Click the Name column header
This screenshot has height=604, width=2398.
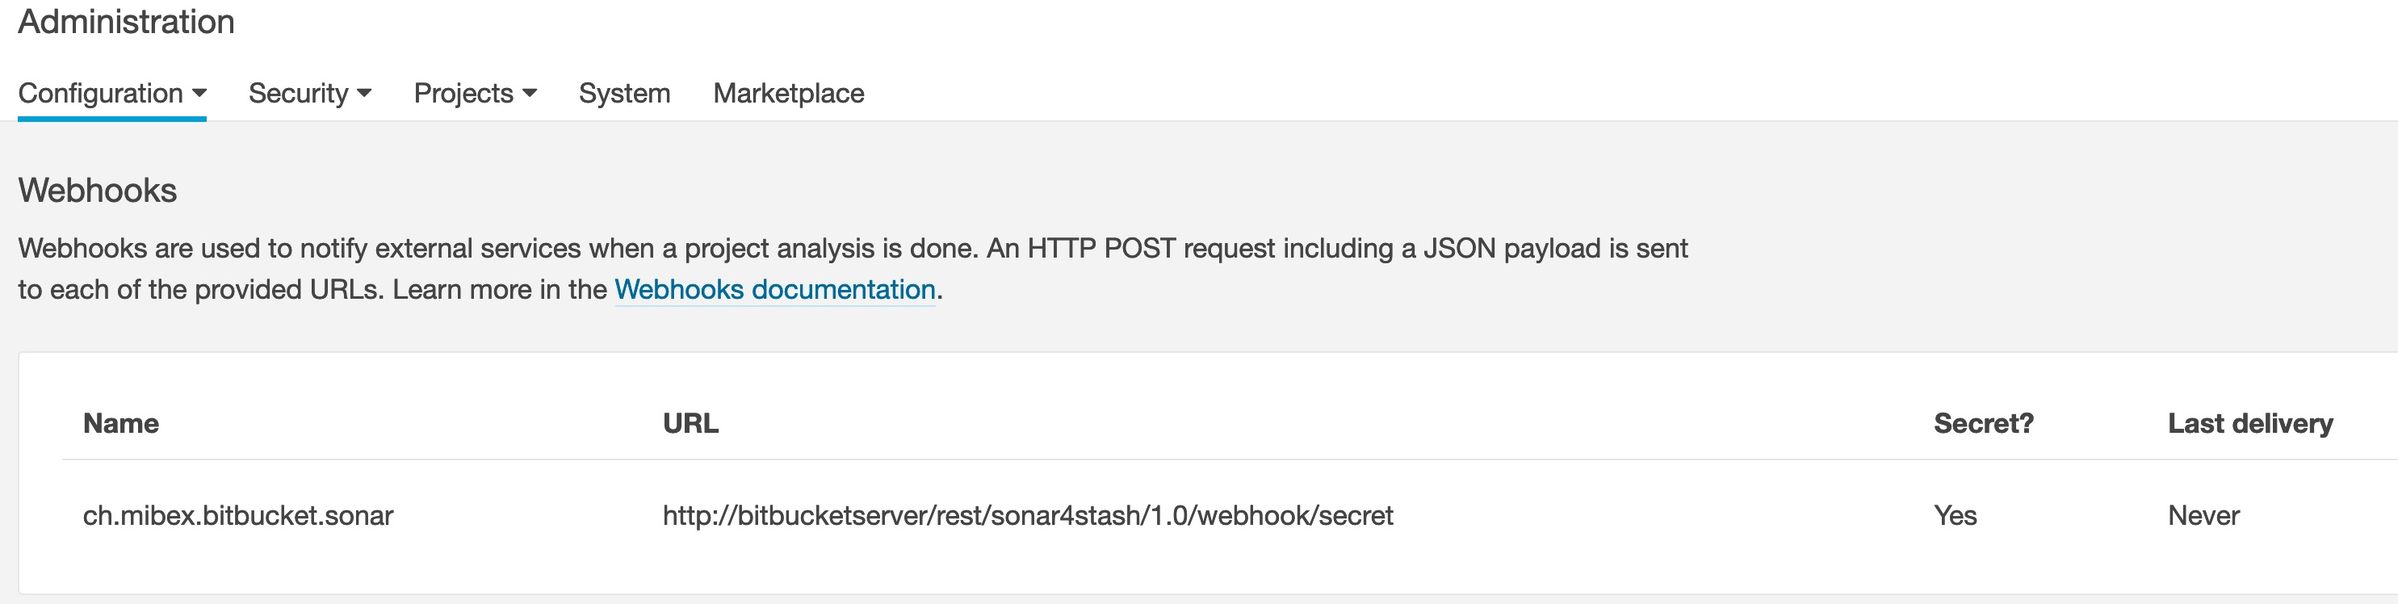[120, 423]
